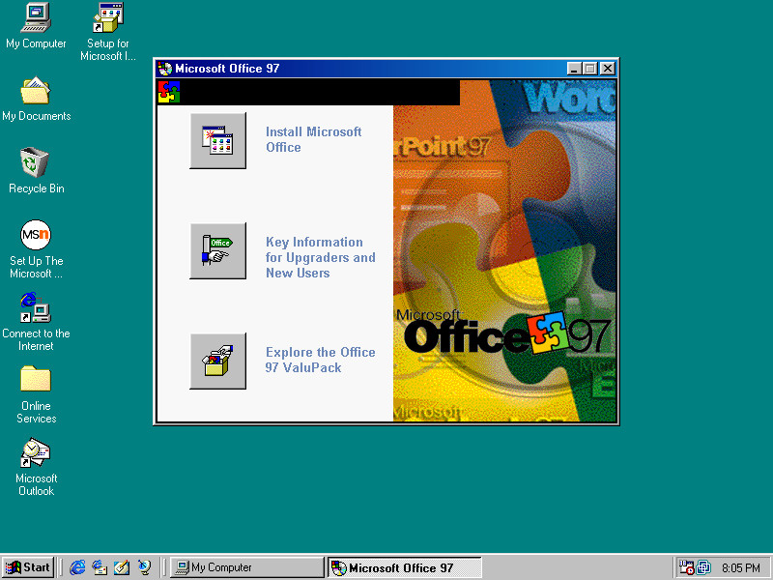Click the Microsoft Office 97 title bar text
Screen dimensions: 773x580
click(x=227, y=68)
